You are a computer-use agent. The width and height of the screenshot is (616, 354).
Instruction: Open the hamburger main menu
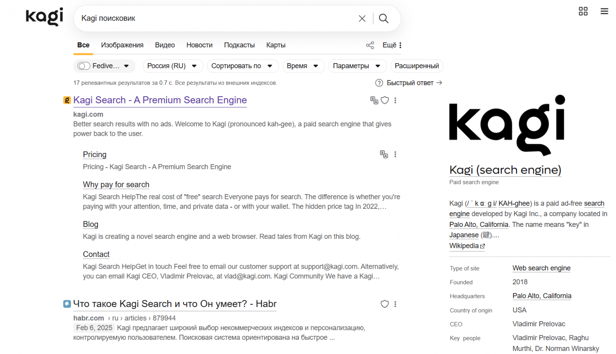(604, 11)
